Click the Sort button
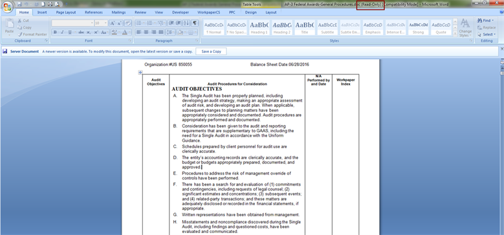 pyautogui.click(x=186, y=23)
